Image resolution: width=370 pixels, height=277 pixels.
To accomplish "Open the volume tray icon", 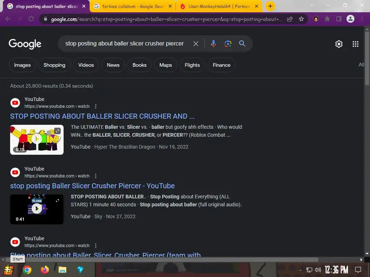I will 318,270.
